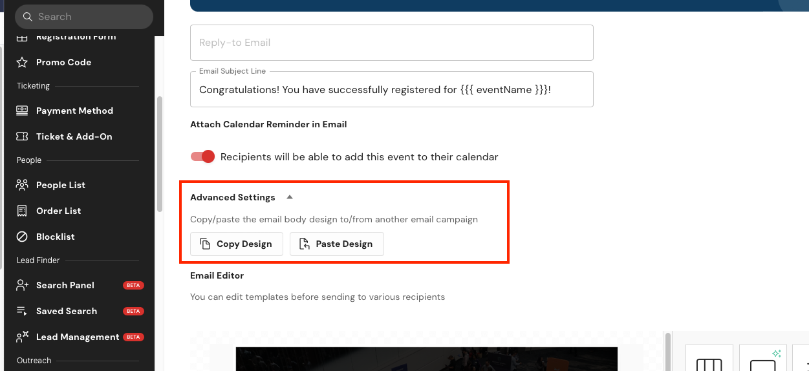Screen dimensions: 809x371
Task: Disable the calendar reminder toggle
Action: [x=202, y=156]
